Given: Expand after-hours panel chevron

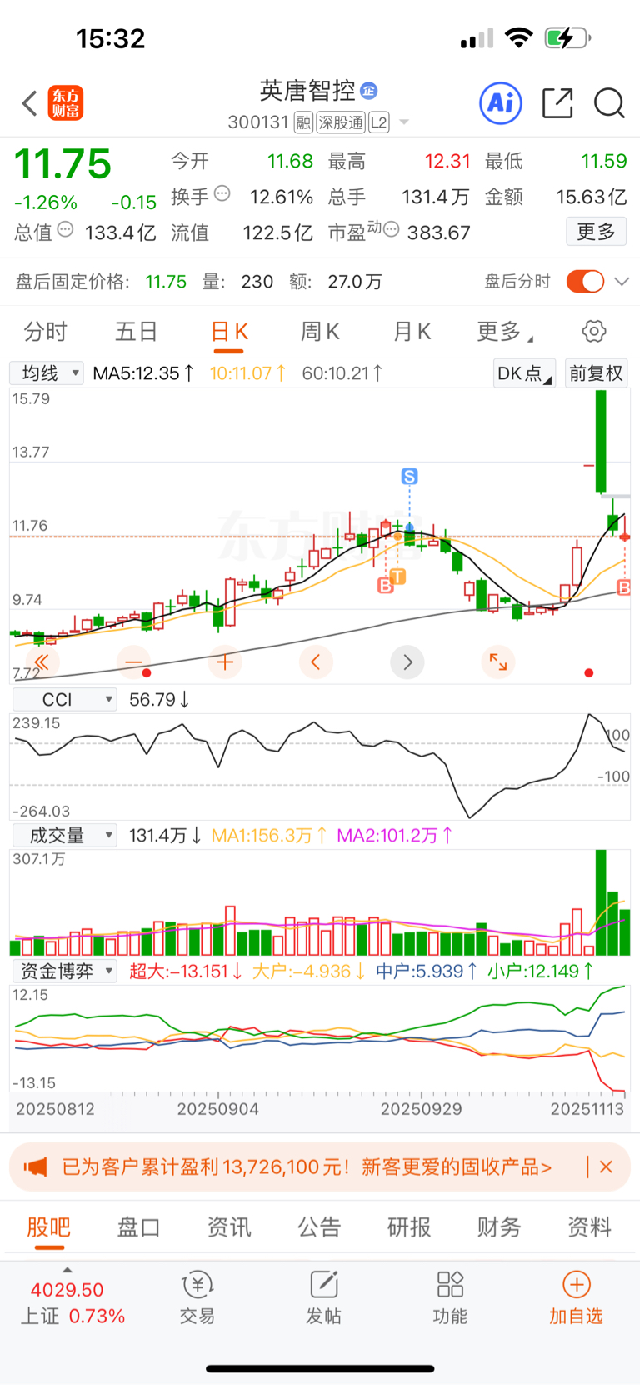Looking at the screenshot, I should point(622,282).
